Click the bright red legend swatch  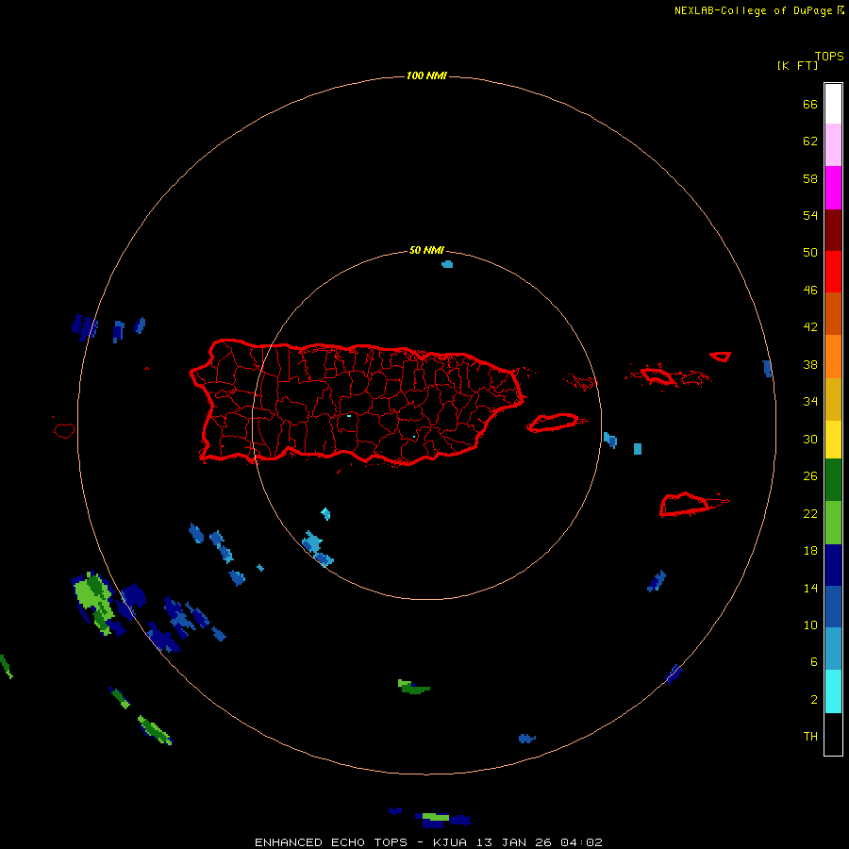(x=833, y=272)
